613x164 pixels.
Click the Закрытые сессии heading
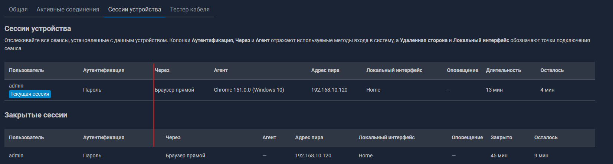[36, 115]
